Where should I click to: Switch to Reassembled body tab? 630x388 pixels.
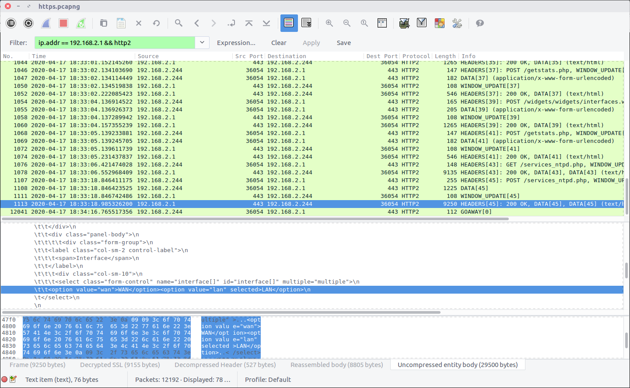coord(336,365)
